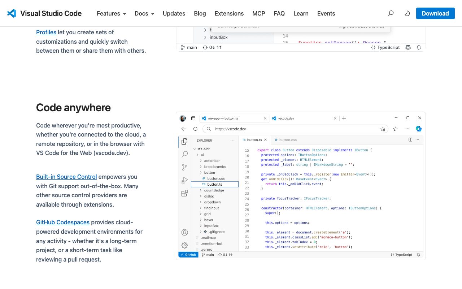Go to the Updates page
Viewport: 462px width, 289px height.
[174, 13]
